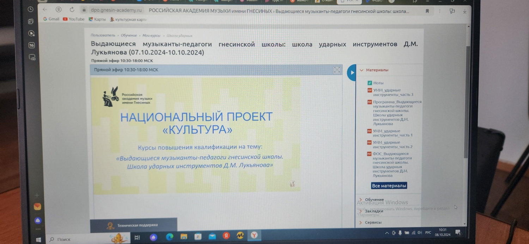Launch Alice assistant from taskbar
The image size is (529, 244).
point(153,237)
